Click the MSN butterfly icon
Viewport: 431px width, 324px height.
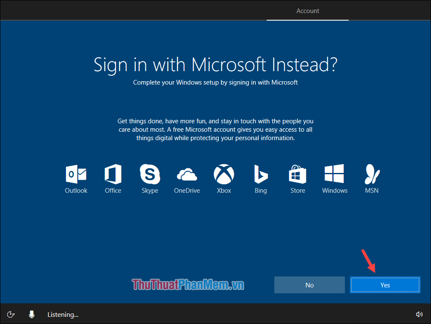372,173
